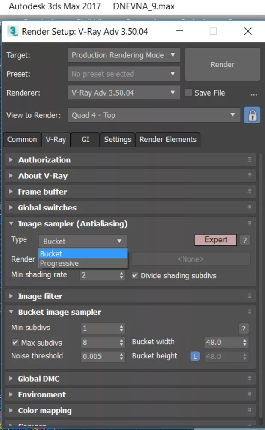Click the Render button
This screenshot has width=265, height=430.
222,65
